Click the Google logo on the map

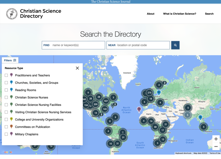click(7, 152)
